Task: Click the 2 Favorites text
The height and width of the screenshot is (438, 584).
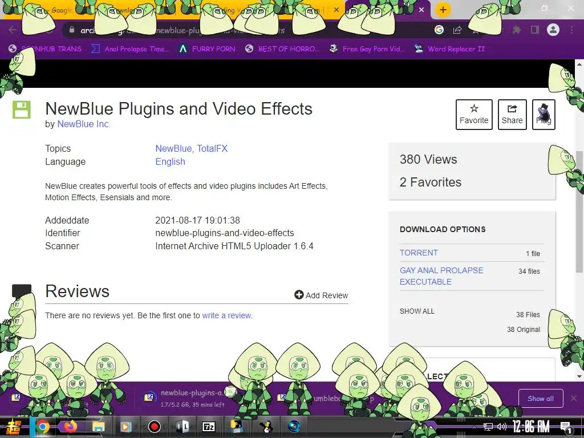Action: click(x=431, y=182)
